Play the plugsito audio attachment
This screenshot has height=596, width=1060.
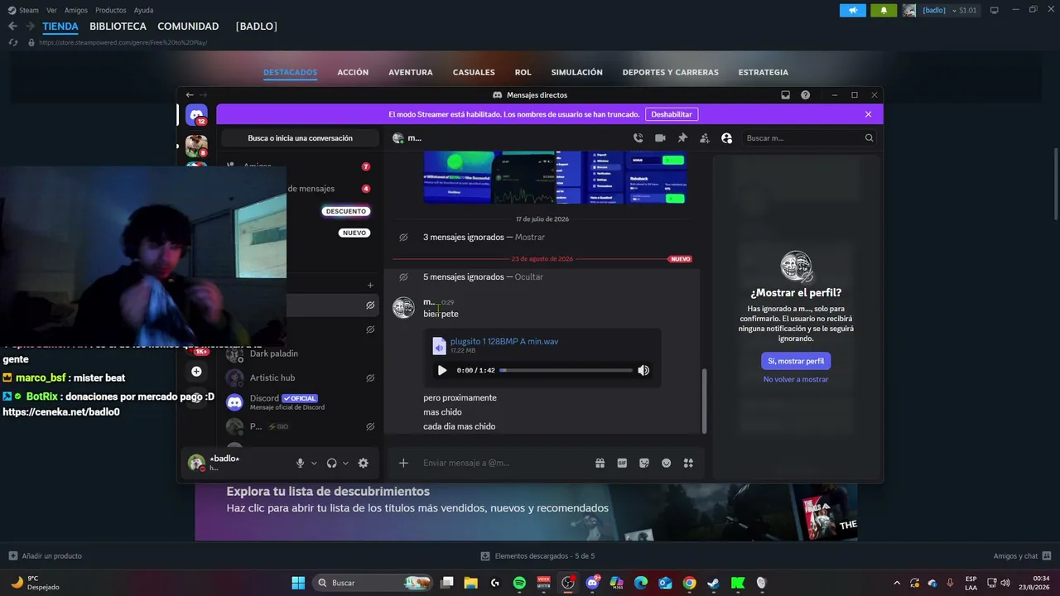[441, 370]
